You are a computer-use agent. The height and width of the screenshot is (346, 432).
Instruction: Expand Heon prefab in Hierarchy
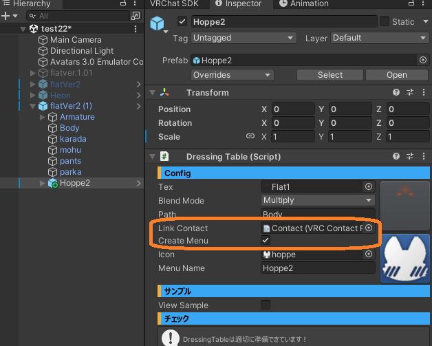[x=33, y=96]
